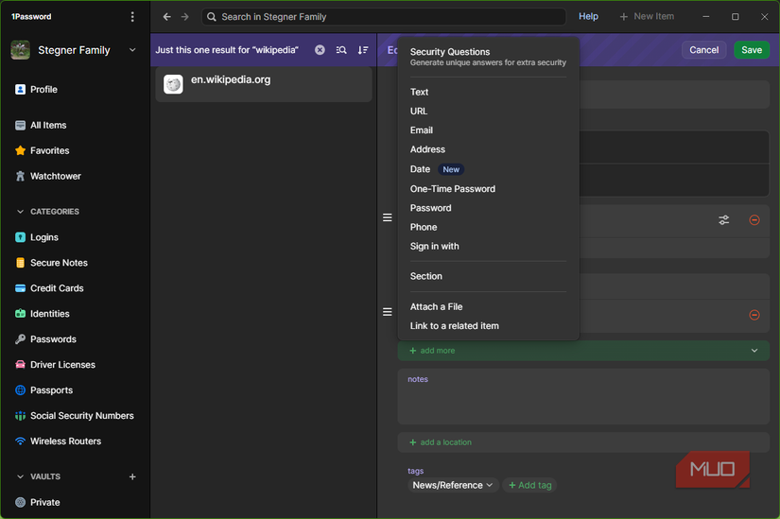Open field settings sliders icon
The height and width of the screenshot is (519, 780).
tap(723, 220)
